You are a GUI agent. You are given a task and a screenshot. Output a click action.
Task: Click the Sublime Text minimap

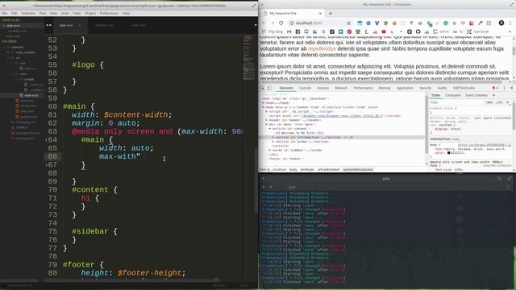(x=248, y=57)
